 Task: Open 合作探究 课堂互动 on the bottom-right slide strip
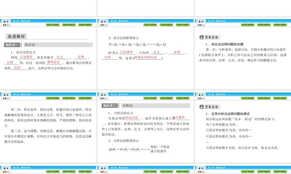pos(263,171)
